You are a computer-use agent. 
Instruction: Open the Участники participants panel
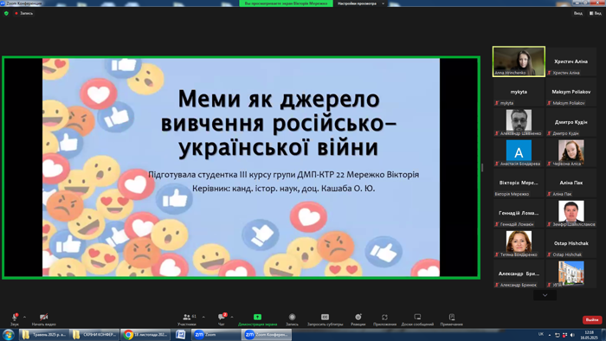tap(187, 317)
